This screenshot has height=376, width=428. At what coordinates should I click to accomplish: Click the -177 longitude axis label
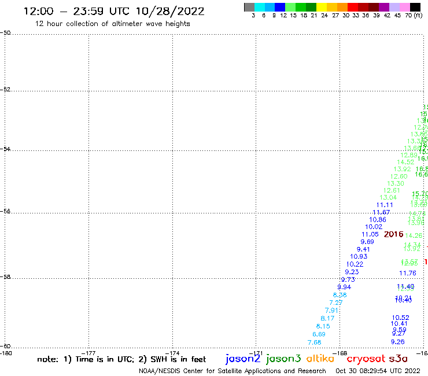tap(88, 353)
